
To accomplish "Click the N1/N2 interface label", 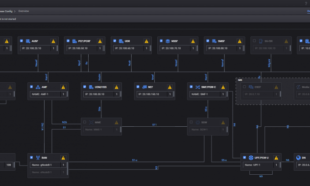I will click(x=43, y=126).
